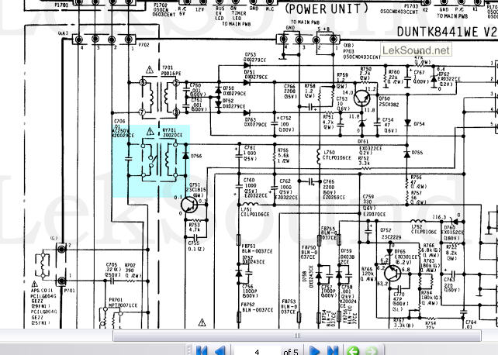Click the R702 390 resistor label

click(130, 269)
